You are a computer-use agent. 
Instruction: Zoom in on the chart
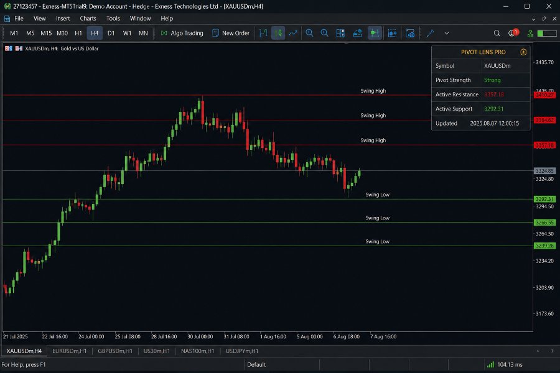coord(310,33)
